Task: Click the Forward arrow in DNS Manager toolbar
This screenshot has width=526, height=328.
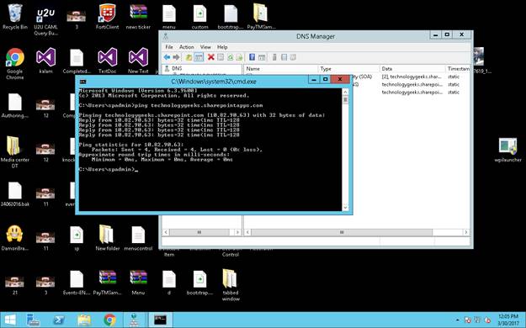Action: point(176,57)
